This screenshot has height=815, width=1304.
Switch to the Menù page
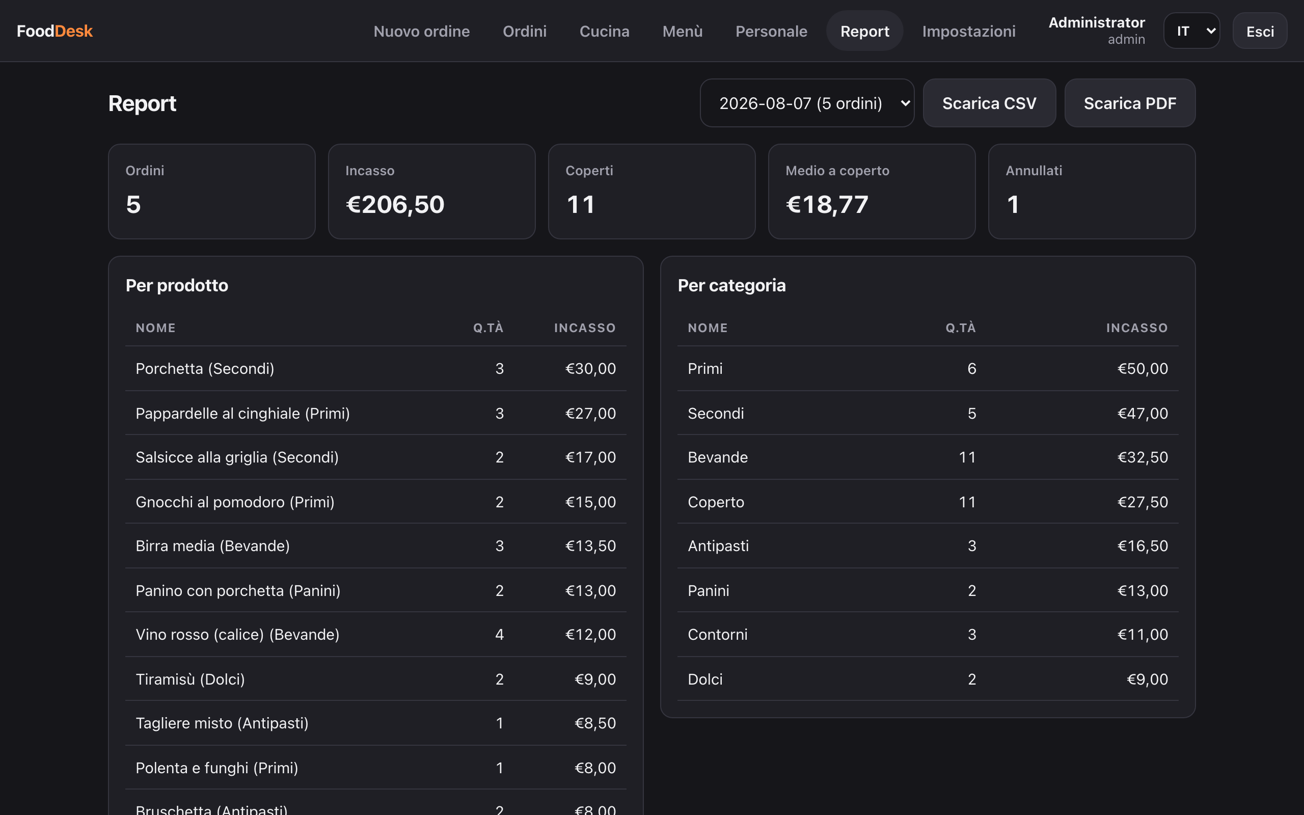[682, 31]
